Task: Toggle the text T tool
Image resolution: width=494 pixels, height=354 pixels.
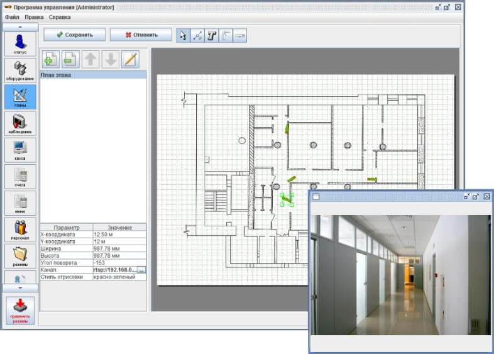Action: 212,35
